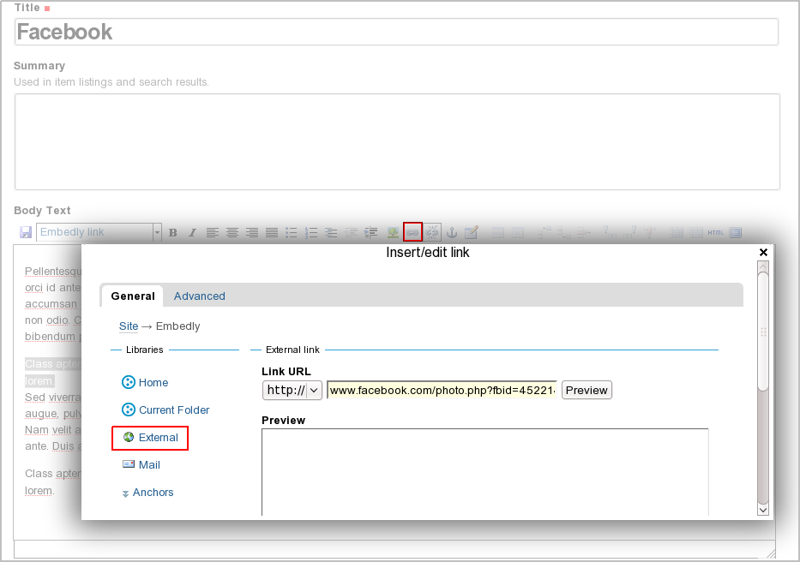Click the Link URL text field

[442, 390]
